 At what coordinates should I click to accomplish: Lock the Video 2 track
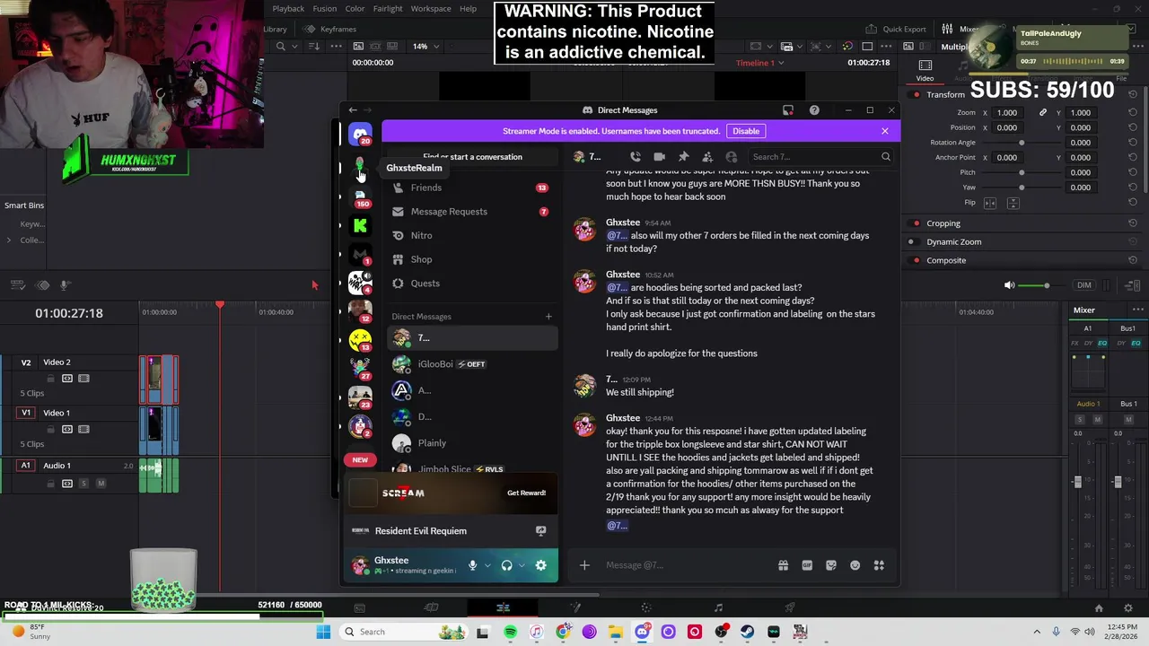coord(50,379)
